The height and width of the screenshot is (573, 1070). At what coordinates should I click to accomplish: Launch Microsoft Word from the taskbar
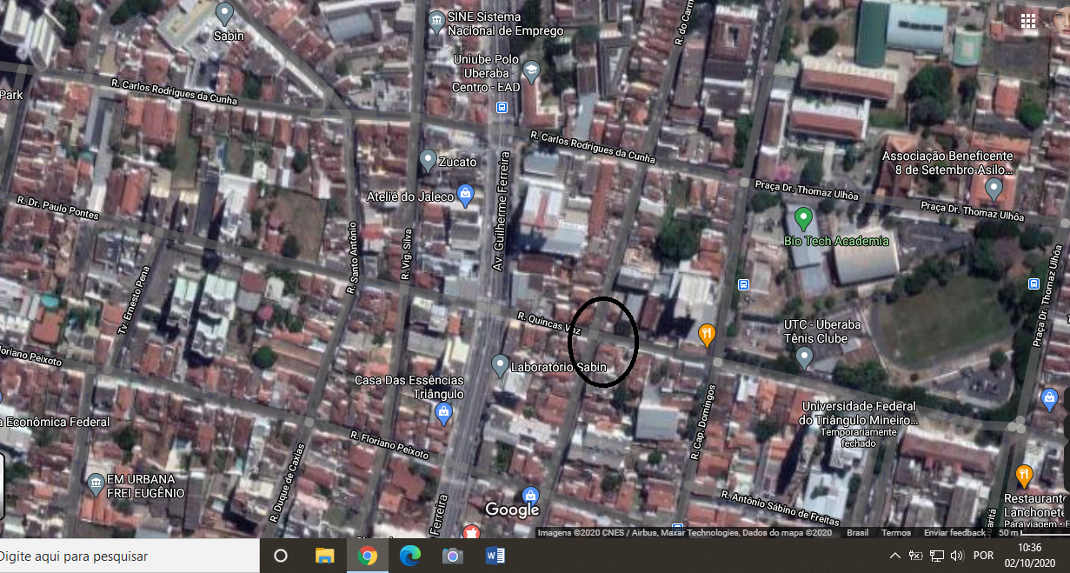tap(495, 556)
